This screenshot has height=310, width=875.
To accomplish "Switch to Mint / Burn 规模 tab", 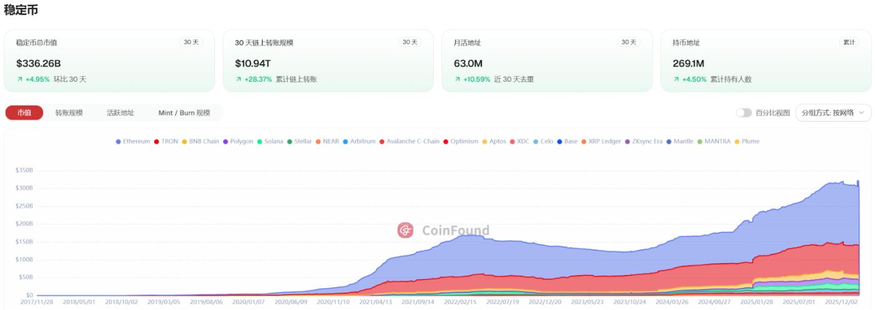I will click(x=184, y=113).
